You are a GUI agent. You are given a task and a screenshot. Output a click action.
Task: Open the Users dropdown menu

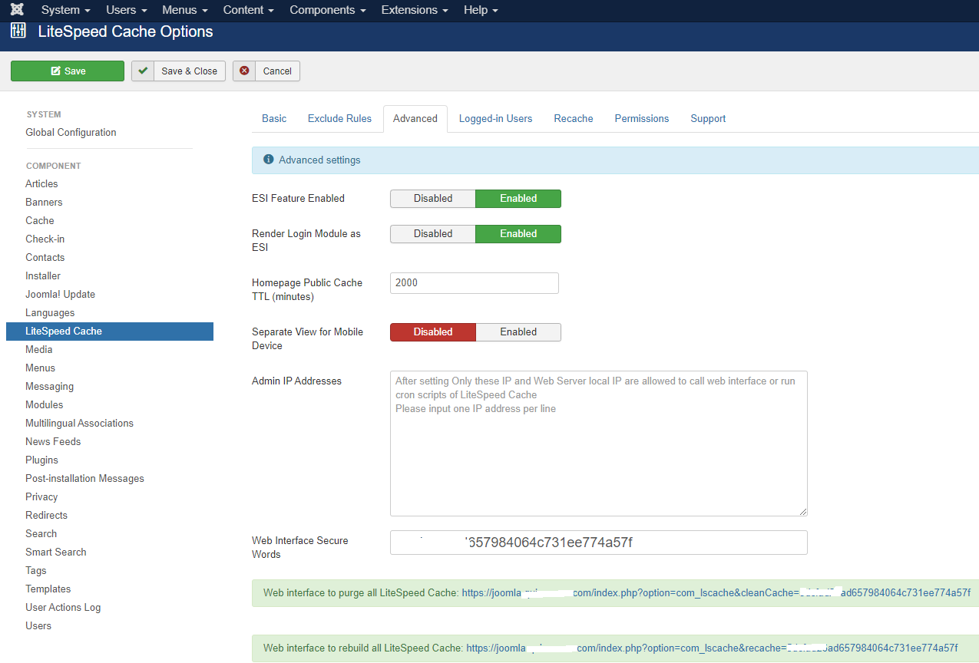tap(127, 10)
